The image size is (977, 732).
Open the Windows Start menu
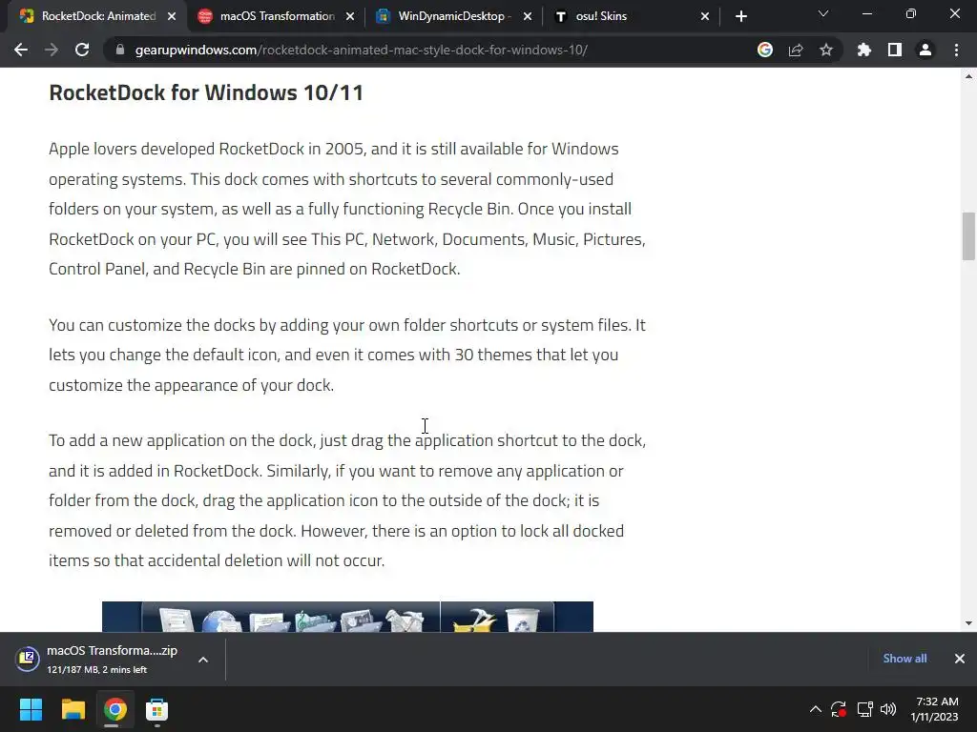click(31, 709)
